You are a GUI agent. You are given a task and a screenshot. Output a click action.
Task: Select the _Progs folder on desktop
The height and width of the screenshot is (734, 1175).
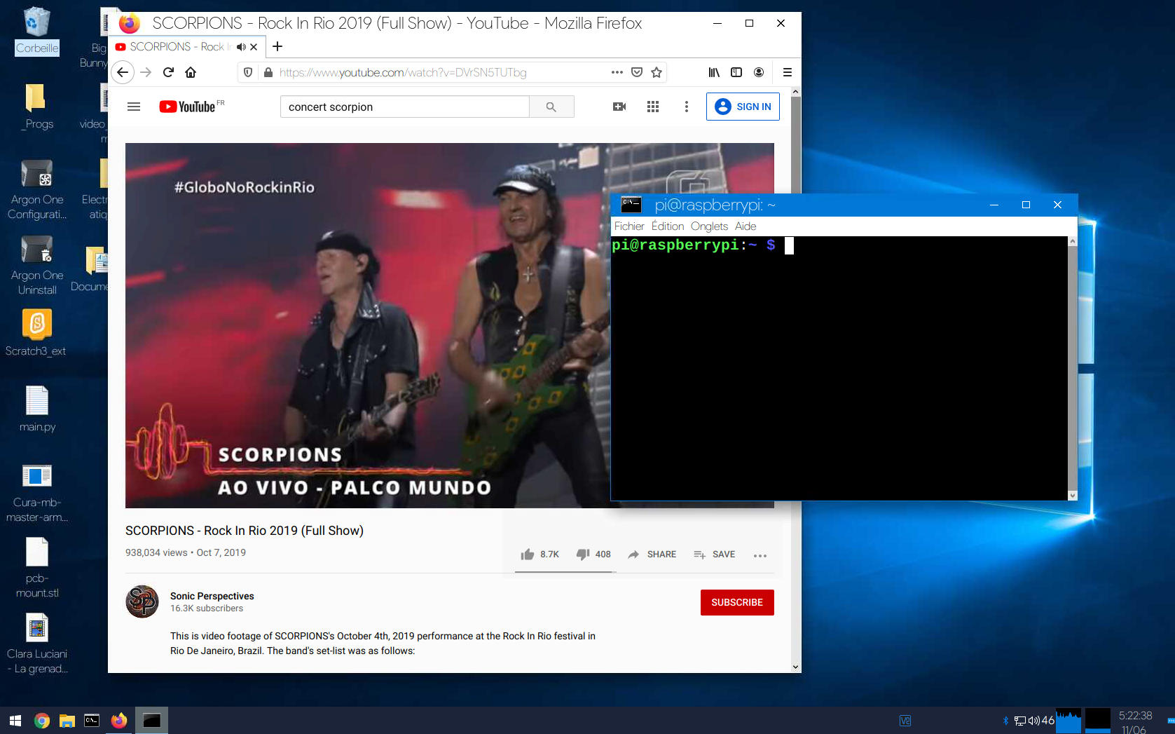pyautogui.click(x=37, y=107)
